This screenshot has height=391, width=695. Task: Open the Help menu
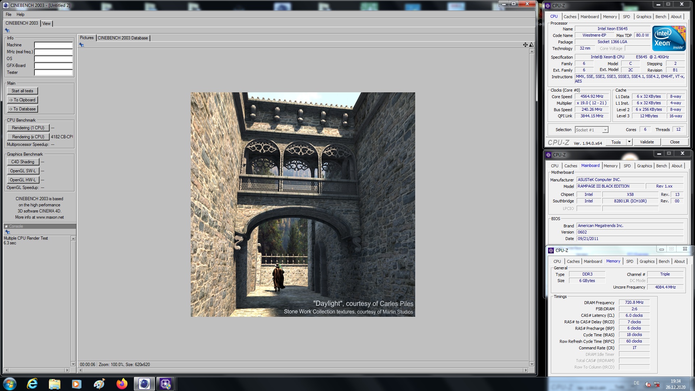tap(21, 14)
